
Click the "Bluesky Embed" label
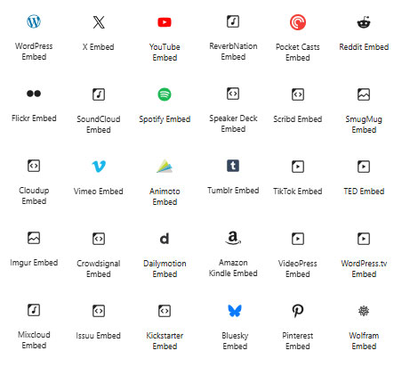click(235, 341)
